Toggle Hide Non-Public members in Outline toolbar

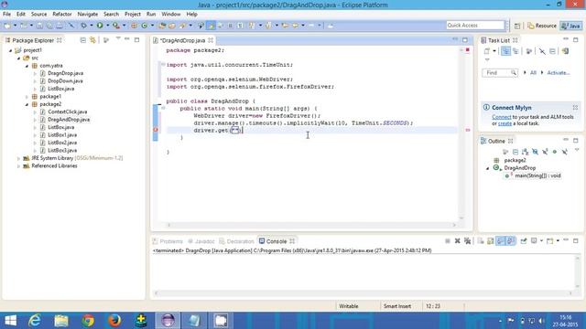(x=555, y=152)
